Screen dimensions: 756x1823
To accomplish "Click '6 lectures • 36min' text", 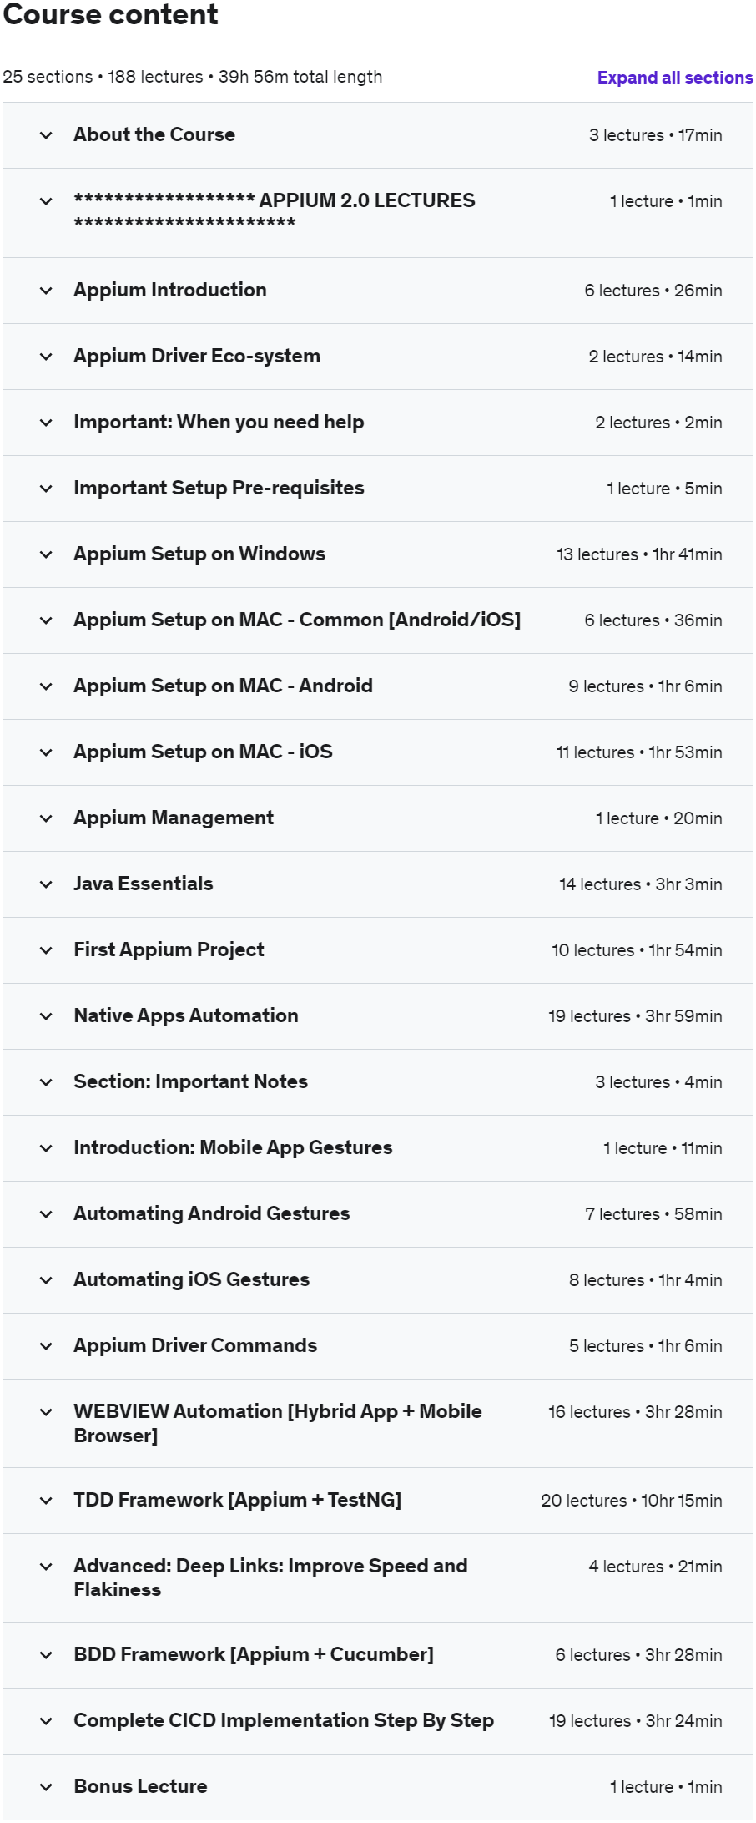I will (x=653, y=620).
